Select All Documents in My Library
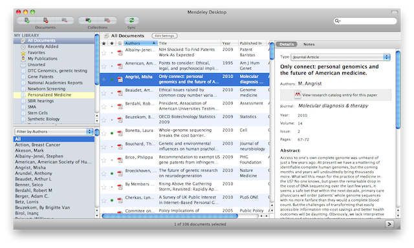The width and height of the screenshot is (414, 248). tap(54, 41)
